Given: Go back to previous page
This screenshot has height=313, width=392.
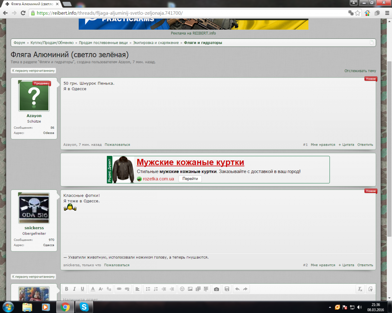Looking at the screenshot, I should click(5, 13).
